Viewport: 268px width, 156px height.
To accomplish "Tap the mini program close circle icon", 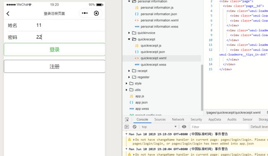I will [x=96, y=13].
